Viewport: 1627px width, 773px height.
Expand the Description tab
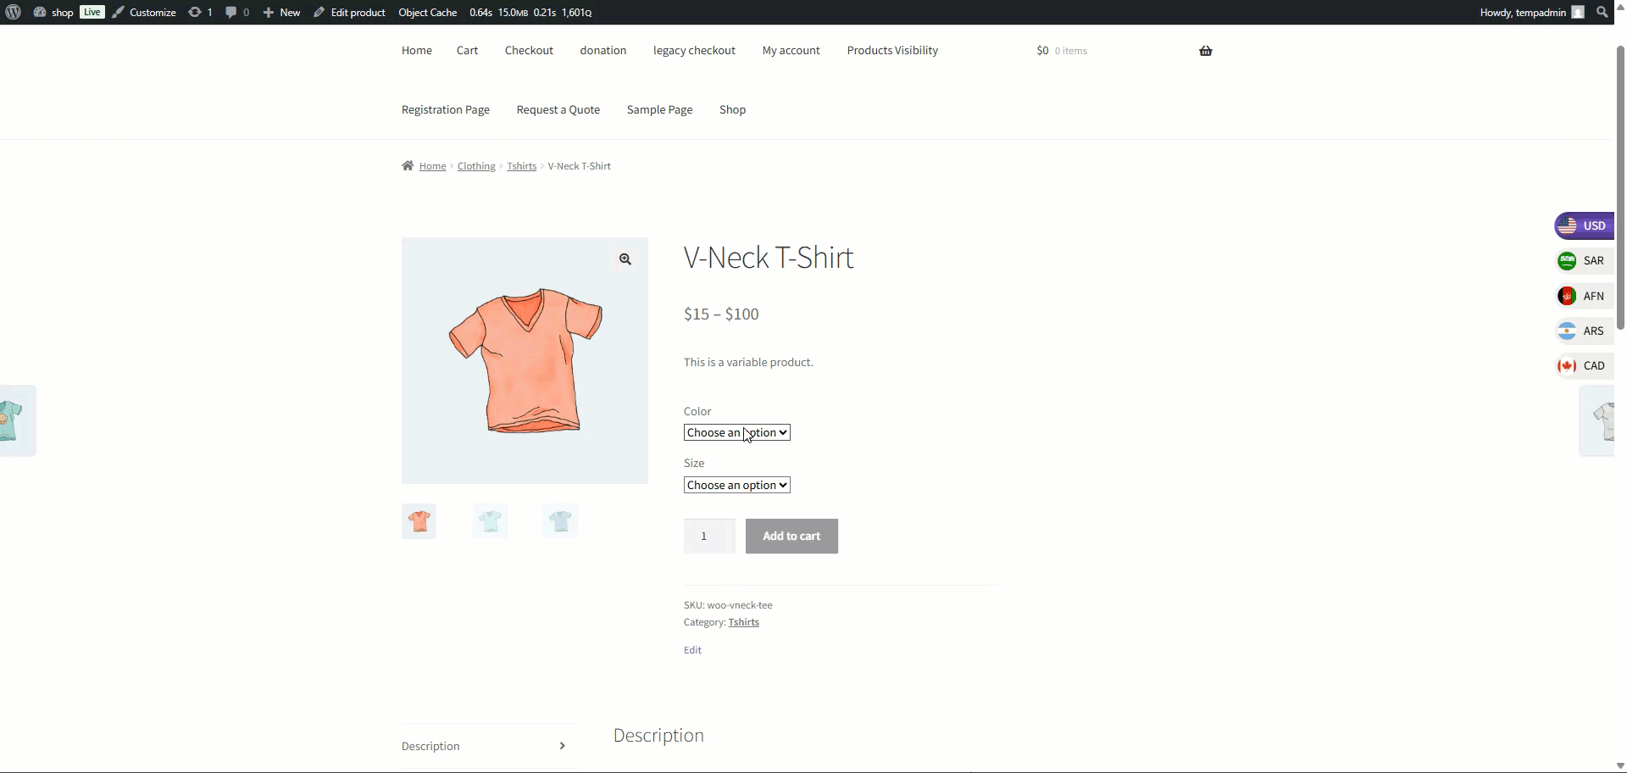[488, 746]
